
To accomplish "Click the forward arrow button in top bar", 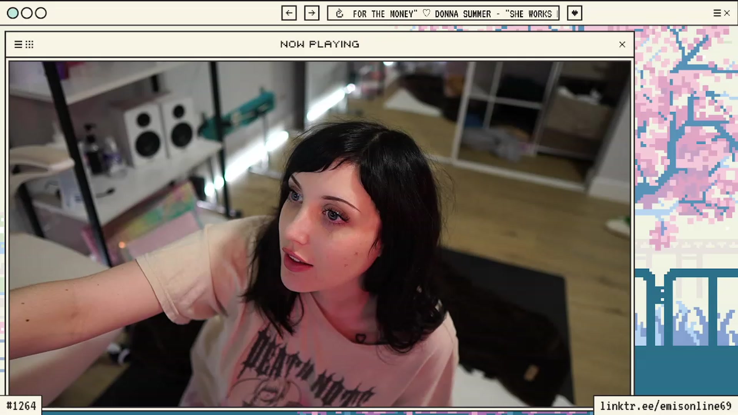I will tap(312, 13).
